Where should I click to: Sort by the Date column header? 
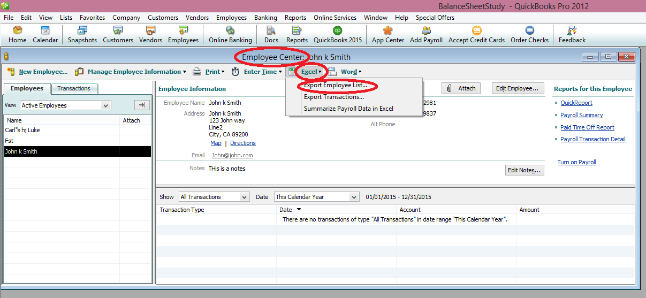coord(286,210)
